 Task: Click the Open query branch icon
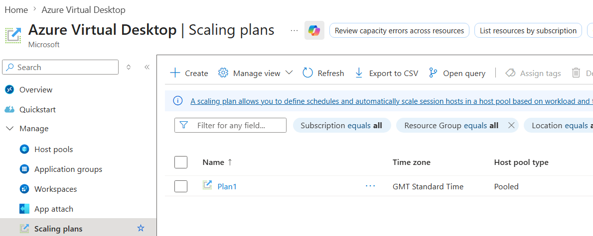point(434,73)
